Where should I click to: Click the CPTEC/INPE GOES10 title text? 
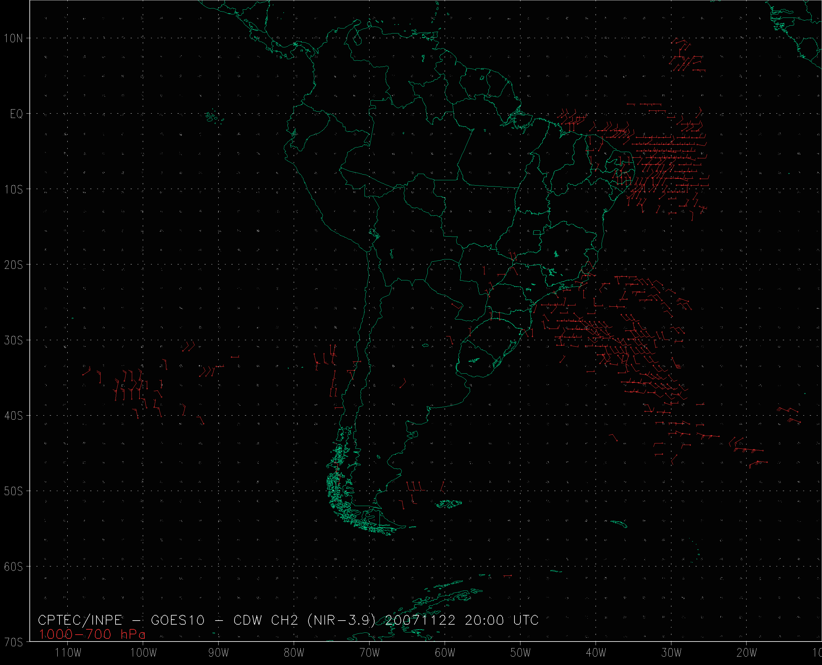[288, 620]
